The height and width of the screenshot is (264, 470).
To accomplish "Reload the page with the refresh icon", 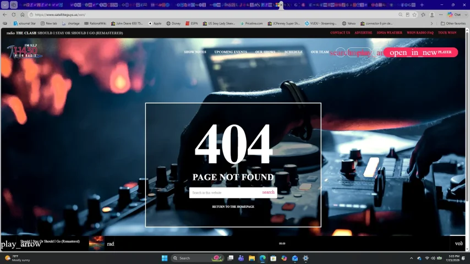I will (x=14, y=14).
